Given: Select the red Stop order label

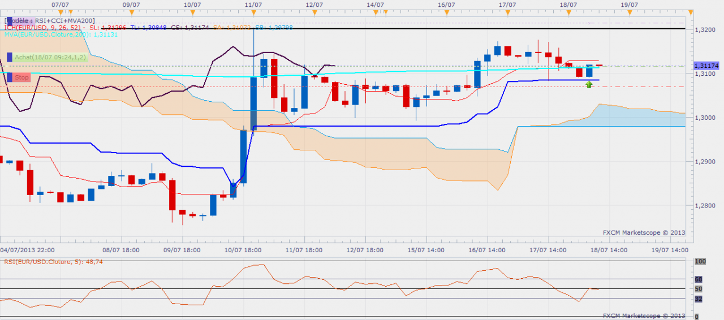Looking at the screenshot, I should click(x=22, y=77).
